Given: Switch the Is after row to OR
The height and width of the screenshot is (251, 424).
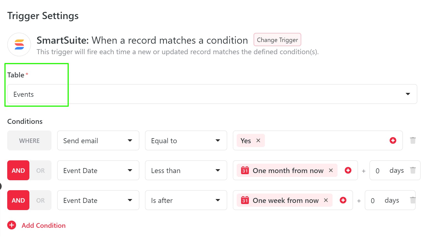Looking at the screenshot, I should coord(40,200).
